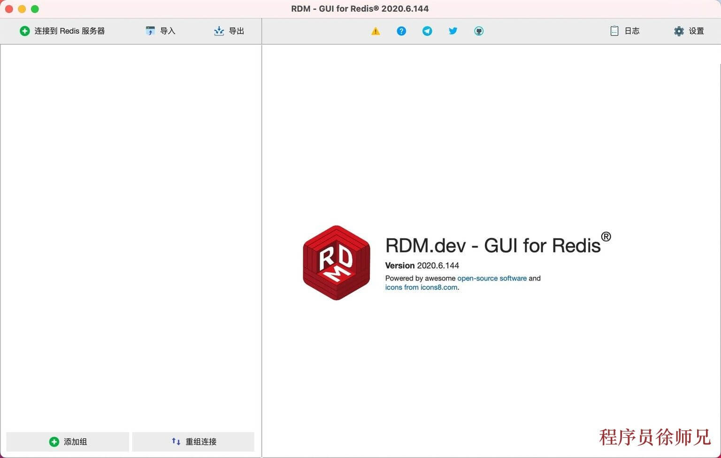Viewport: 721px width, 458px height.
Task: Click the RDM.dev - GUI for Redis heading
Action: (x=498, y=244)
